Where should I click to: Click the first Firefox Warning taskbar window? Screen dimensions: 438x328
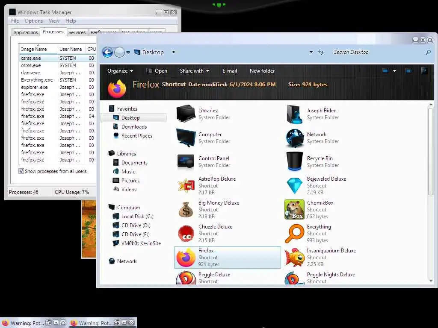[33, 323]
